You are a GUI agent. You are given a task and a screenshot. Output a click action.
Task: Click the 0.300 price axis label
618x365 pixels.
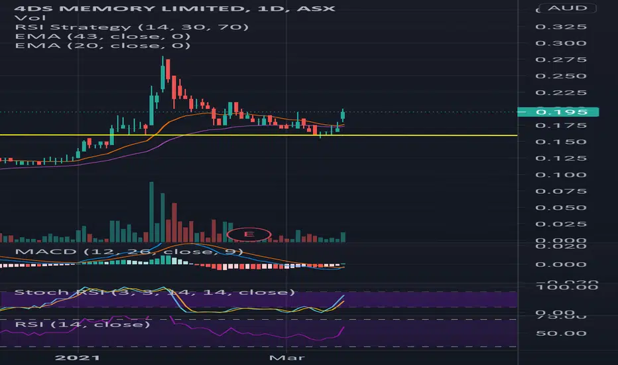pos(561,43)
